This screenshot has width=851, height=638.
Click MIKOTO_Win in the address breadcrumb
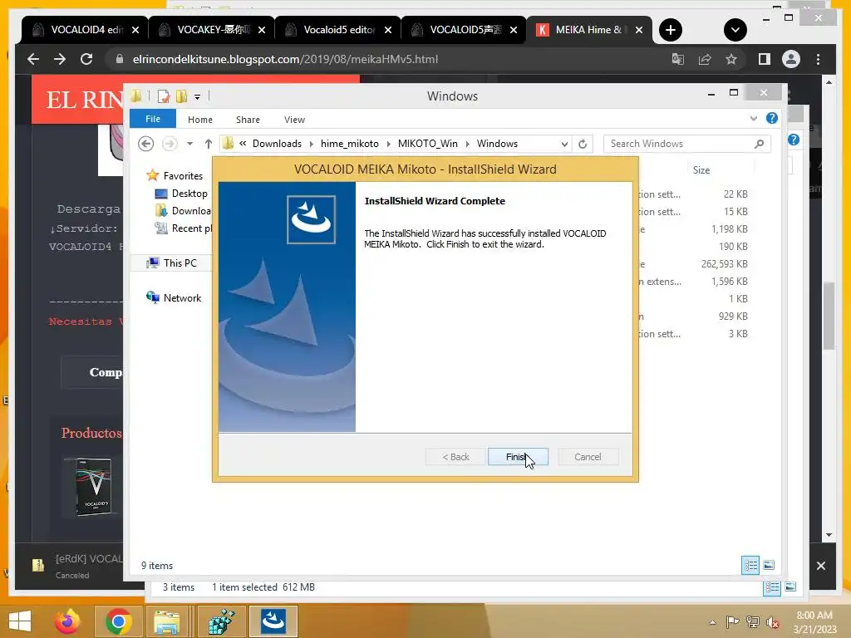pyautogui.click(x=428, y=144)
